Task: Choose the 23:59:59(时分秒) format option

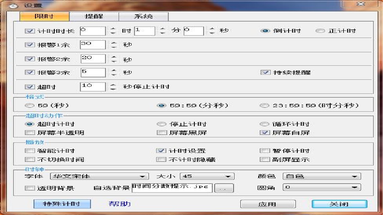Action: 265,105
